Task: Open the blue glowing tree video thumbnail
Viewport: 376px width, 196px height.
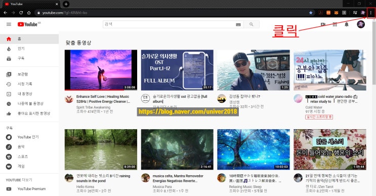Action: coord(254,149)
